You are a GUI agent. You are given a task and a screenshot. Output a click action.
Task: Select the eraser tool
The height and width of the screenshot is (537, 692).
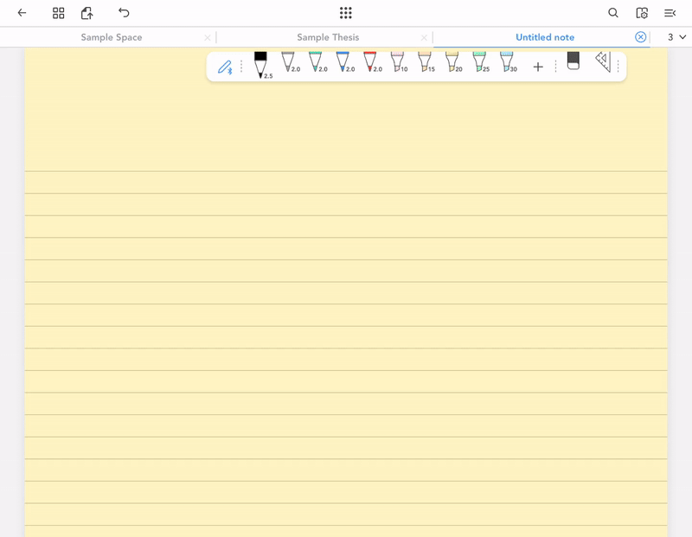click(x=573, y=61)
